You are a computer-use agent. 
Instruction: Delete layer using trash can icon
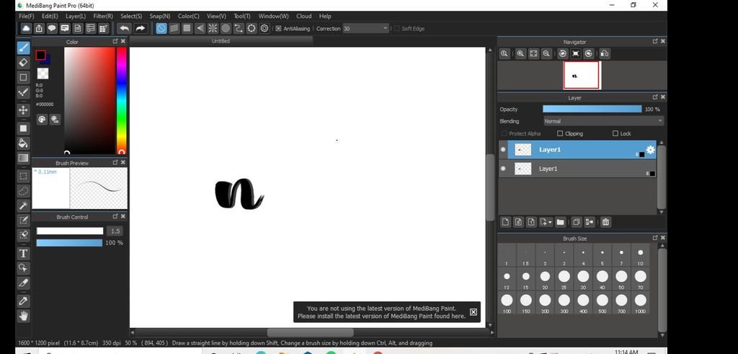(605, 222)
